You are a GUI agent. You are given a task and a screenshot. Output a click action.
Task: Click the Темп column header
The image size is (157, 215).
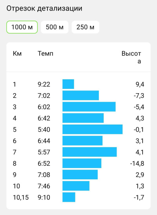[46, 54]
